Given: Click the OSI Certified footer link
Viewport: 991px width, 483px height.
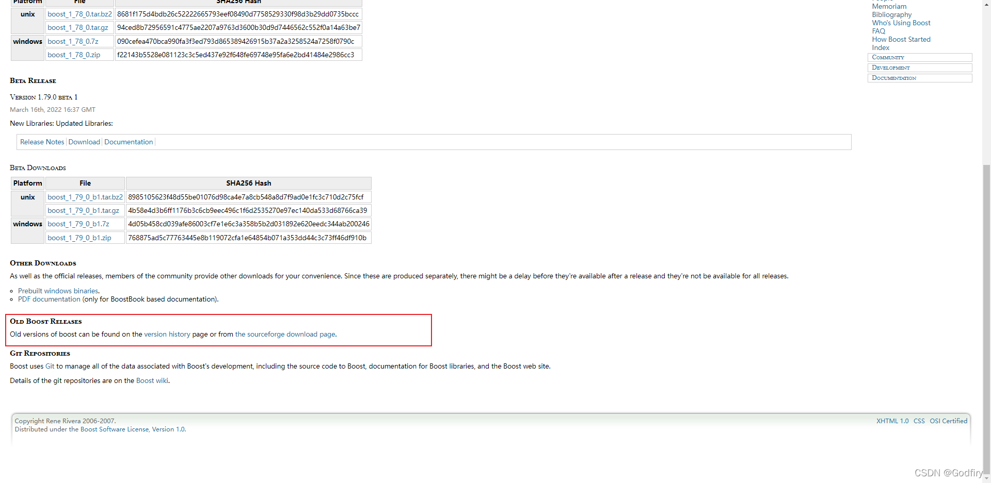Looking at the screenshot, I should point(949,421).
